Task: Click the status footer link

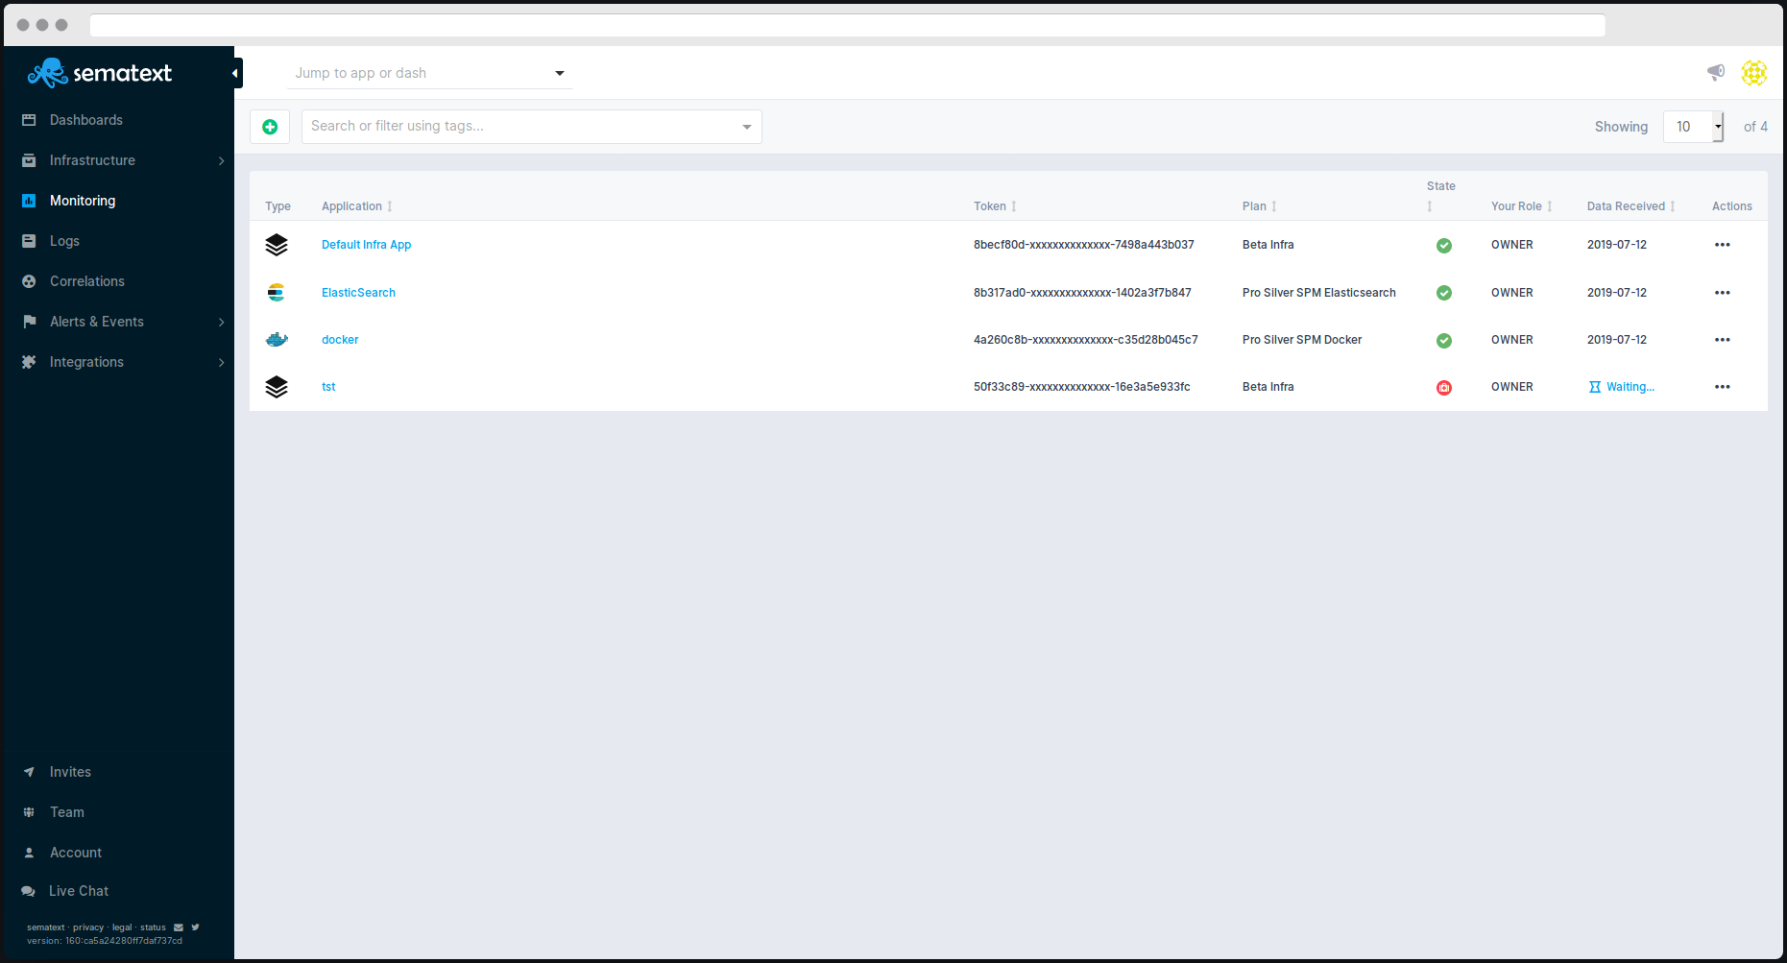Action: point(154,927)
